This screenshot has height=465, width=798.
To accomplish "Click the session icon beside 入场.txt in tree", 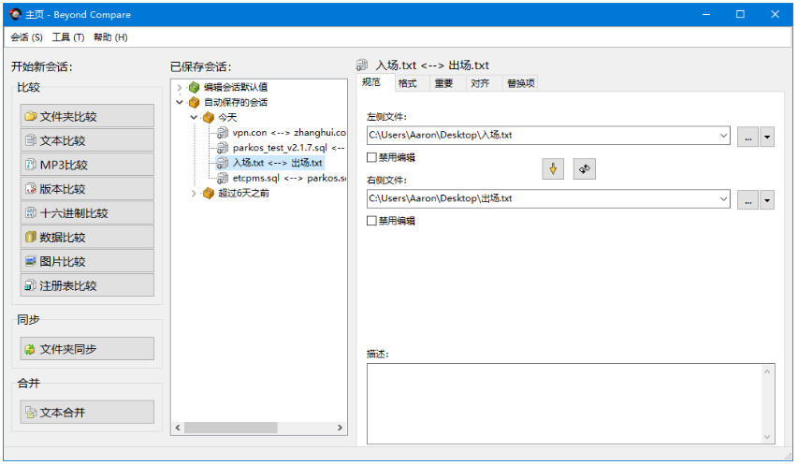I will 223,163.
